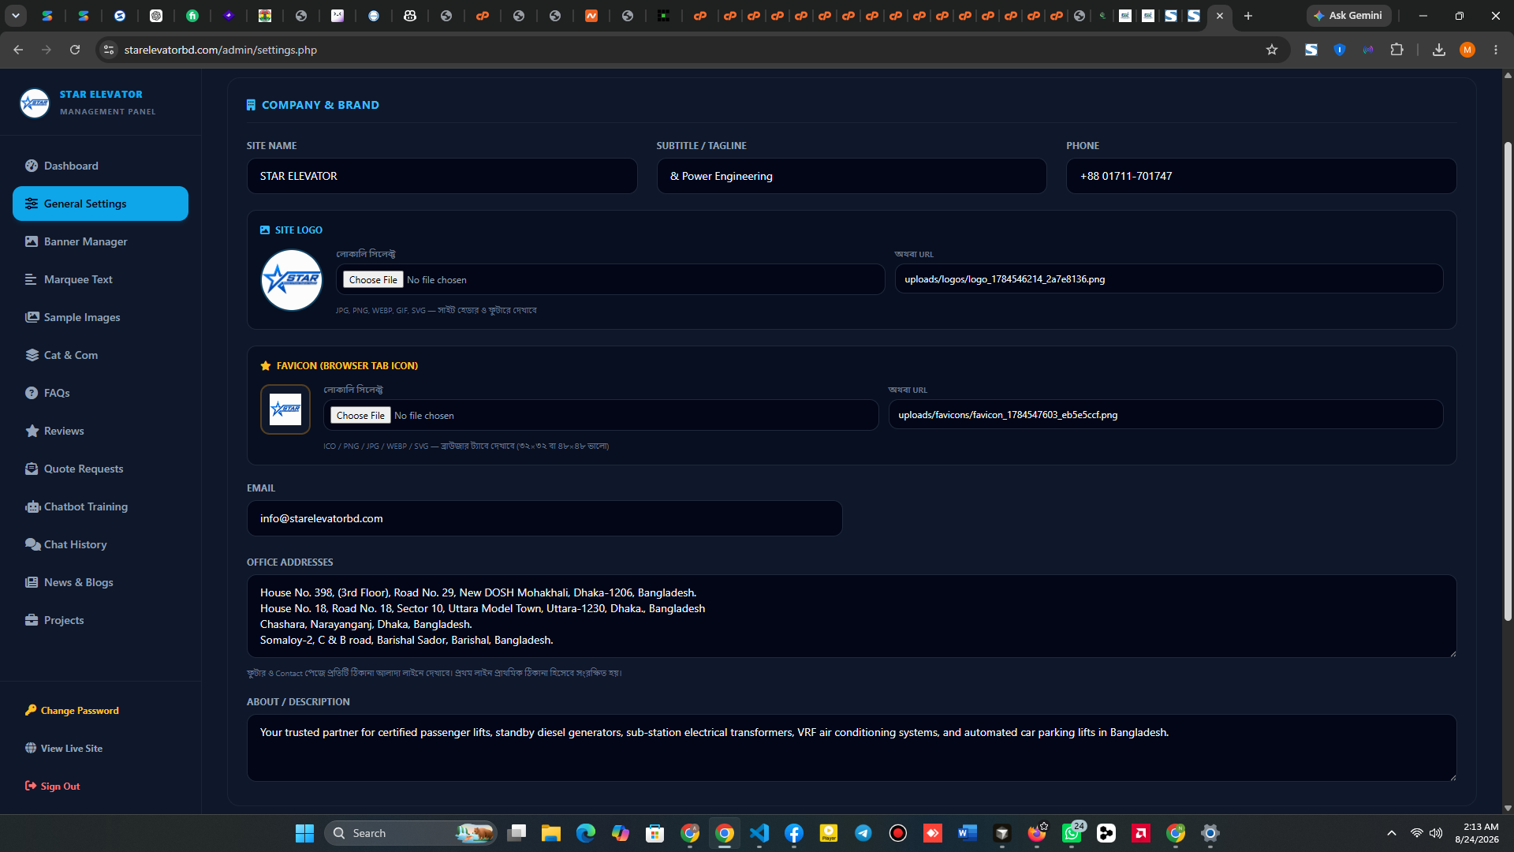Edit the favicon URL field

click(1165, 415)
